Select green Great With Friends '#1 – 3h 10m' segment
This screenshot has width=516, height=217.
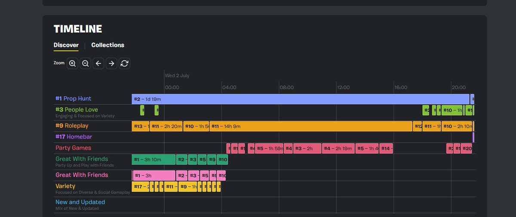click(154, 160)
